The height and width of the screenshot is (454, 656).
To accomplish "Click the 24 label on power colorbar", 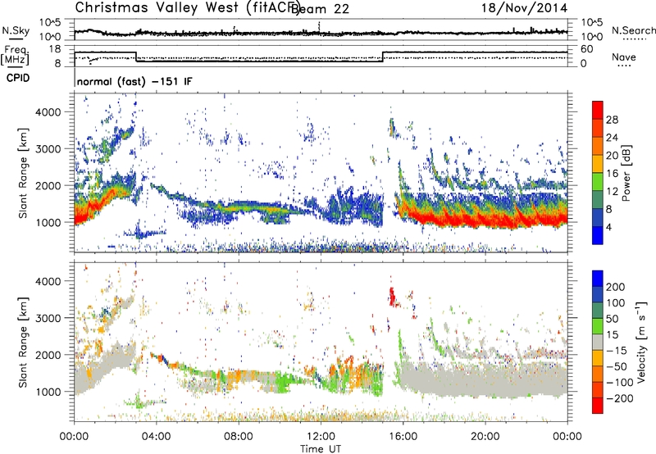I will pos(612,138).
